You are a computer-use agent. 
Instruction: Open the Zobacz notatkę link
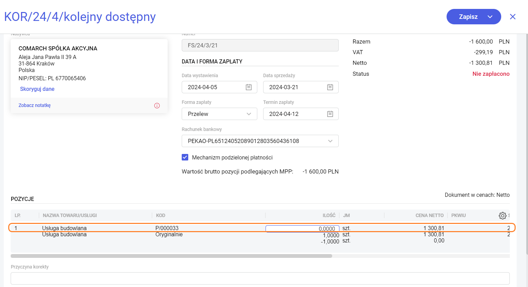(34, 105)
